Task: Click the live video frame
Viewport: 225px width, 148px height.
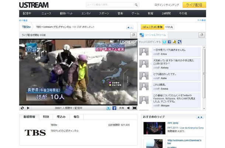Action: pyautogui.click(x=78, y=72)
